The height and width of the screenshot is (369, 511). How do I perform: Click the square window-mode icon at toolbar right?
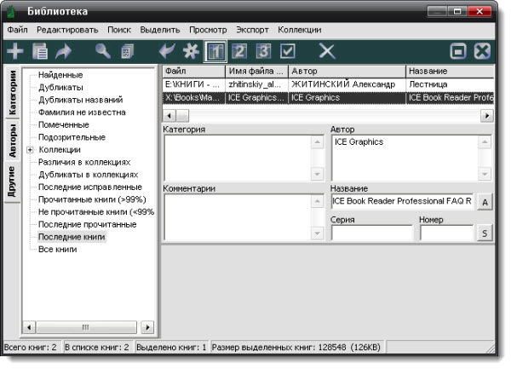pyautogui.click(x=459, y=51)
